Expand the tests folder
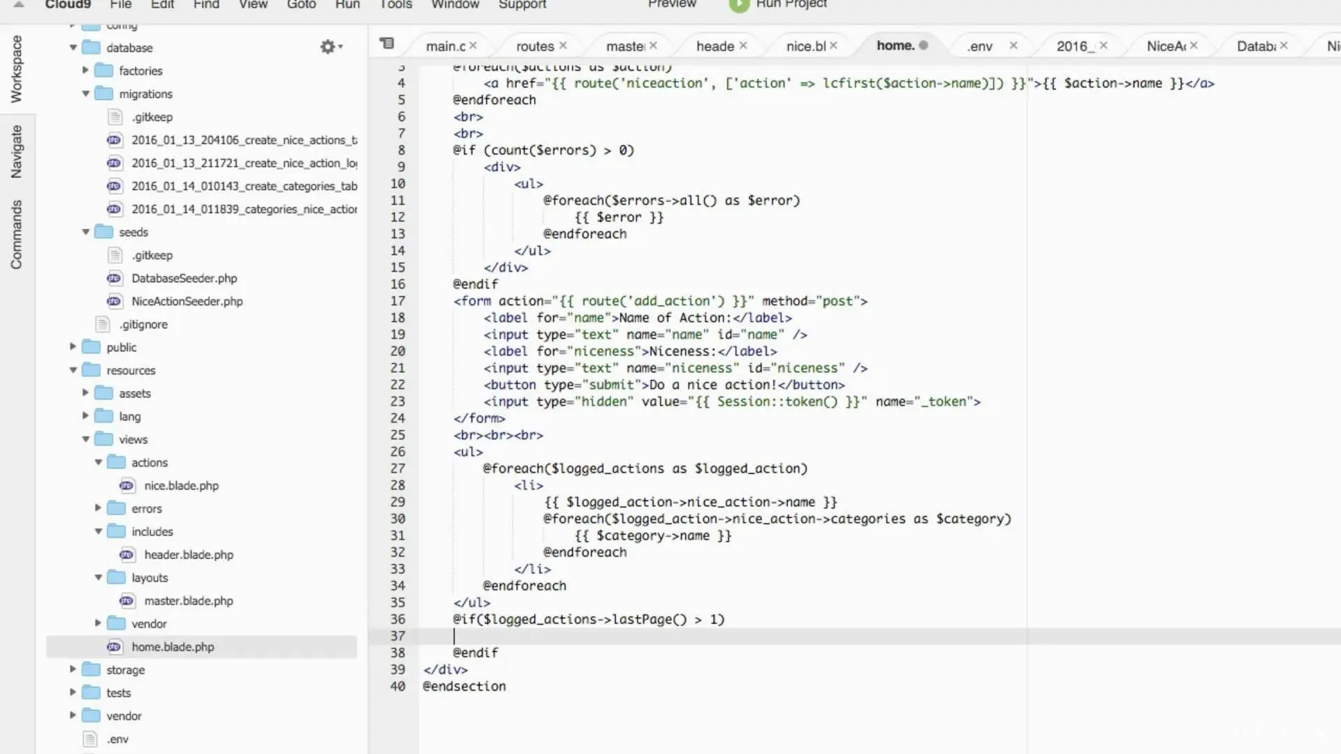This screenshot has width=1341, height=754. [x=73, y=693]
